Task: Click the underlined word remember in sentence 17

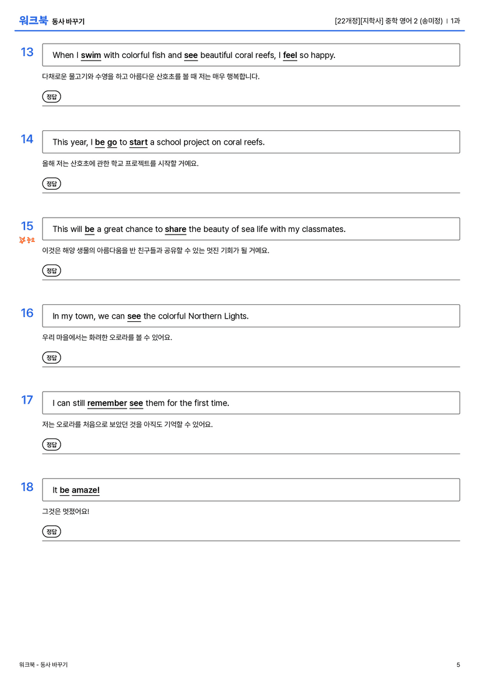Action: (x=107, y=404)
